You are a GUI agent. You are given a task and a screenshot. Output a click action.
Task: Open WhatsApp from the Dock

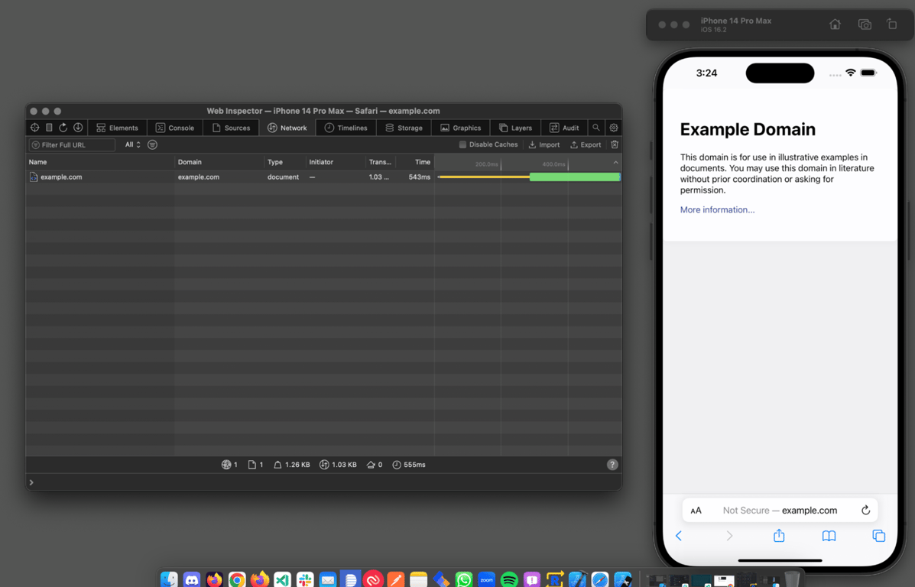[x=464, y=579]
